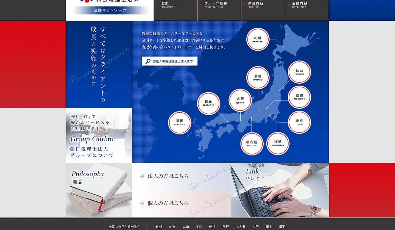Open the Group Outline handshake banner
Viewport: 395px width, 230px height.
(x=99, y=135)
